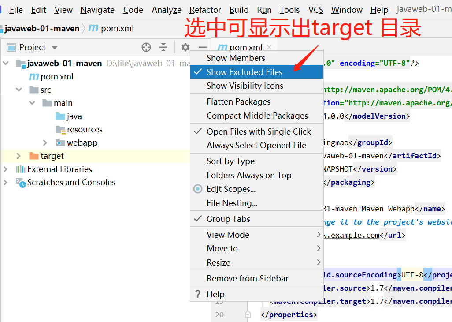Click the Scratches and Consoles icon
The height and width of the screenshot is (322, 452).
coord(21,183)
